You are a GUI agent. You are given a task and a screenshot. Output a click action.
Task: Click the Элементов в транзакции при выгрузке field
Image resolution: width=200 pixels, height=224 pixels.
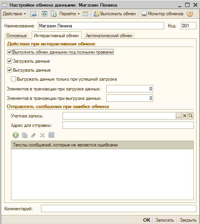coord(130,98)
